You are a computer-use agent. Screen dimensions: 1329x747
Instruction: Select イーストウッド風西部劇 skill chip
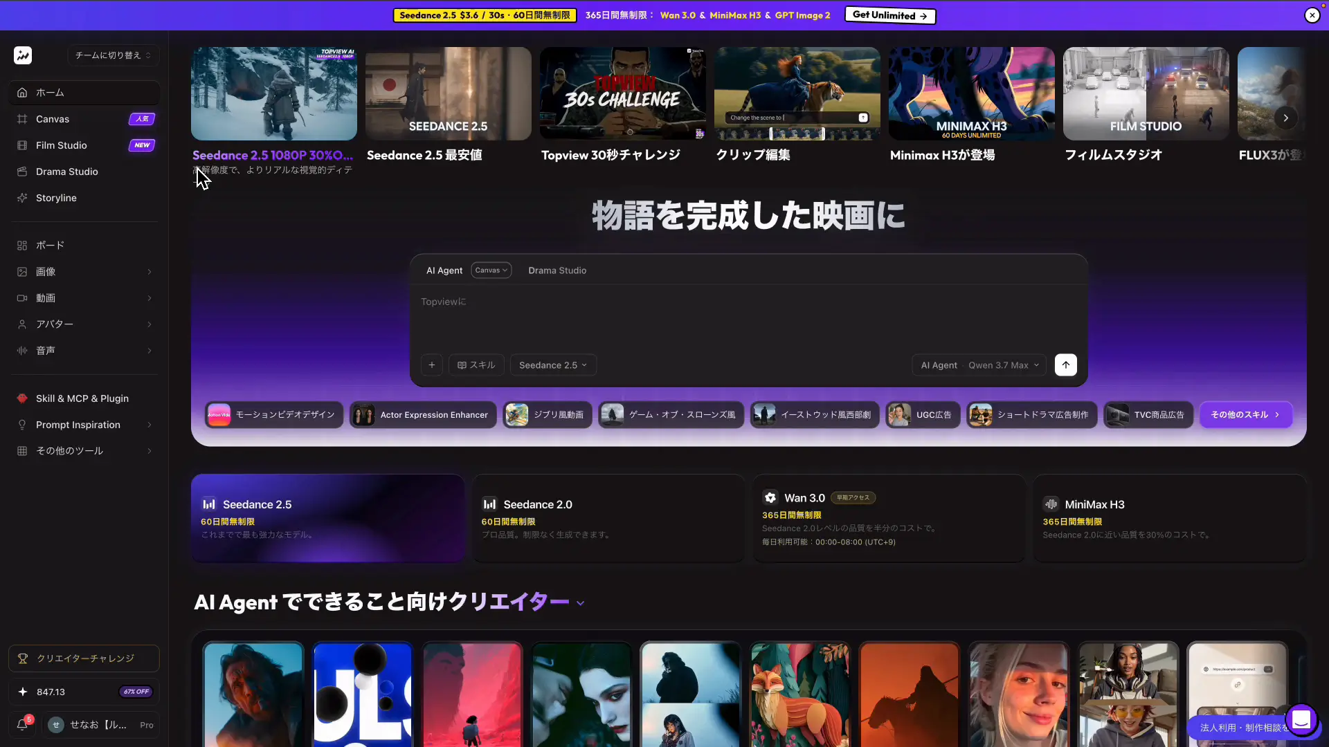click(815, 415)
